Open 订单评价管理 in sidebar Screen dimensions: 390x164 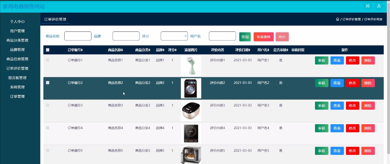coord(17,68)
